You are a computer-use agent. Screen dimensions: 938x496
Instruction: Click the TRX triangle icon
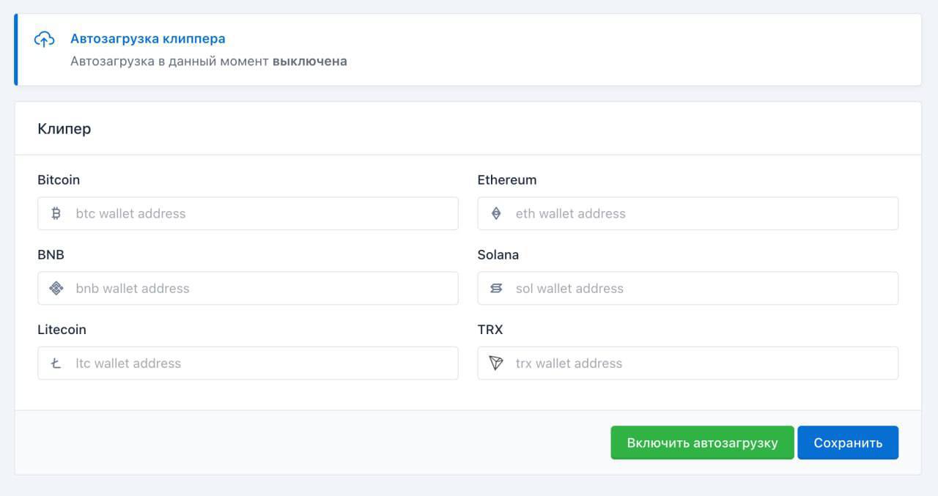(496, 363)
